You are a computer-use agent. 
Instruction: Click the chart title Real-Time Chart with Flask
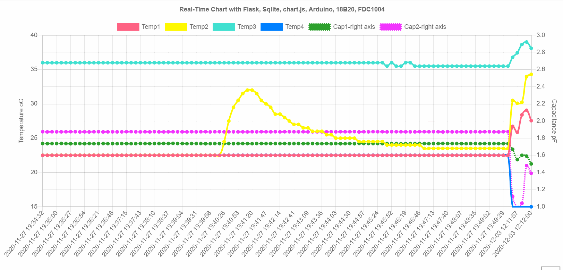(282, 9)
